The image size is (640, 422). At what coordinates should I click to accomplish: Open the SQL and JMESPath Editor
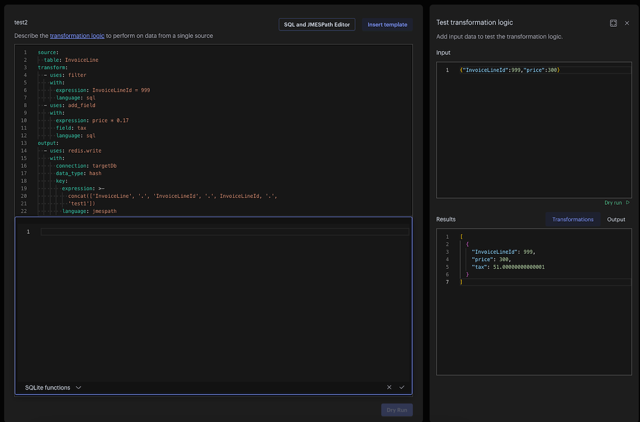(316, 25)
